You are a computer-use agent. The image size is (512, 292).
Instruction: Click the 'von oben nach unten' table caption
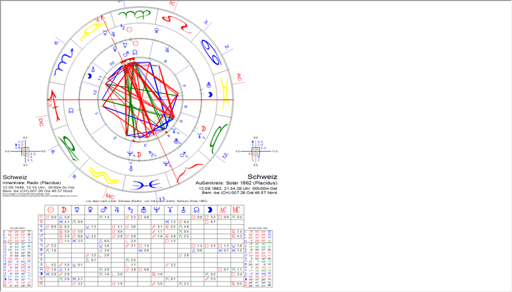146,201
